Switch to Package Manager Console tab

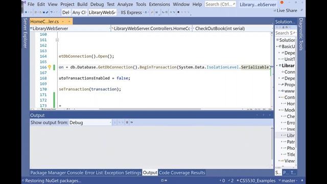(57, 173)
